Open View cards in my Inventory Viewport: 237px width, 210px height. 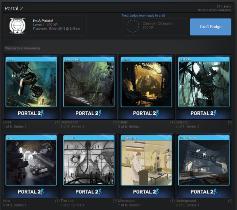click(x=23, y=48)
